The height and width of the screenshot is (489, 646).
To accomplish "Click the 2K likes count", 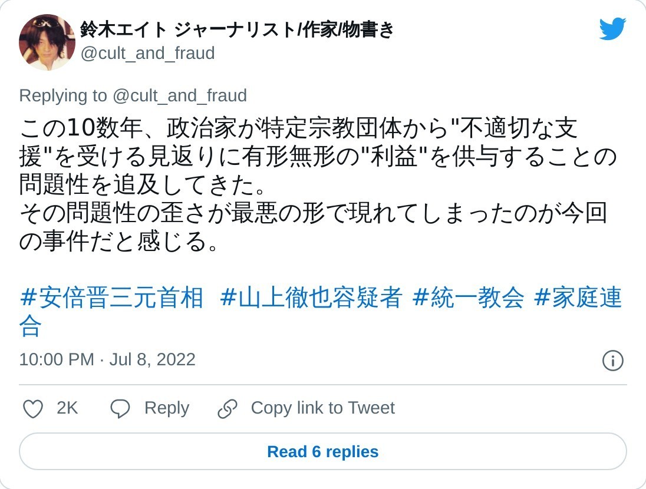I will (x=67, y=408).
